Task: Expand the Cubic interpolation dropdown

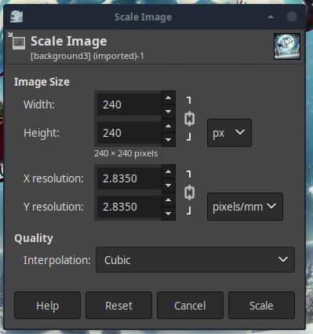Action: (195, 259)
